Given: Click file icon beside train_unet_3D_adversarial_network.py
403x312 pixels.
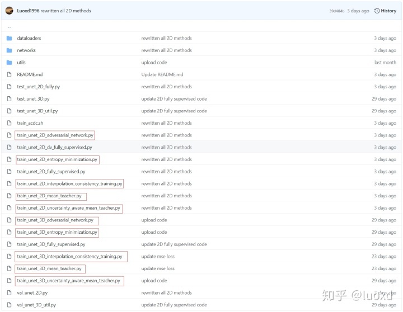Looking at the screenshot, I should [x=10, y=220].
